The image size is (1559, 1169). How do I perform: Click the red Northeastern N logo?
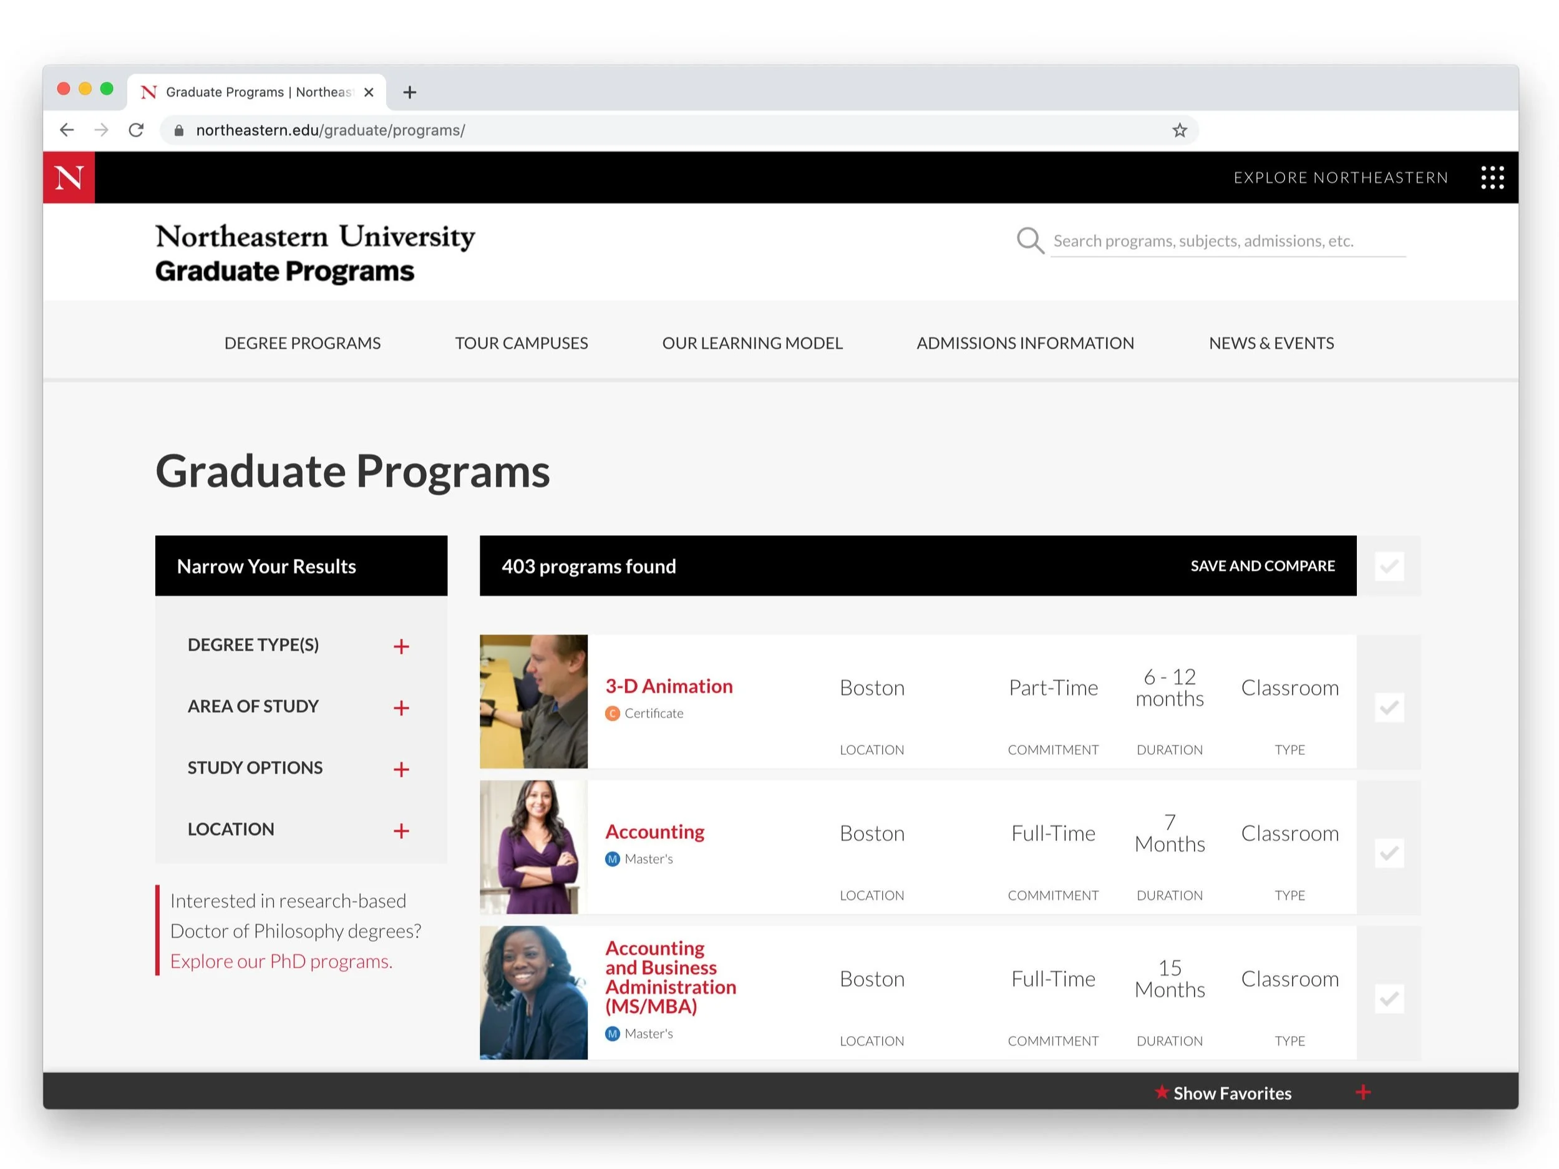(69, 177)
